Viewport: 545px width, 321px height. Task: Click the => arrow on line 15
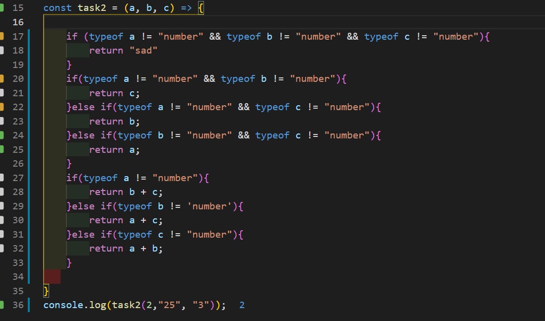pos(186,7)
